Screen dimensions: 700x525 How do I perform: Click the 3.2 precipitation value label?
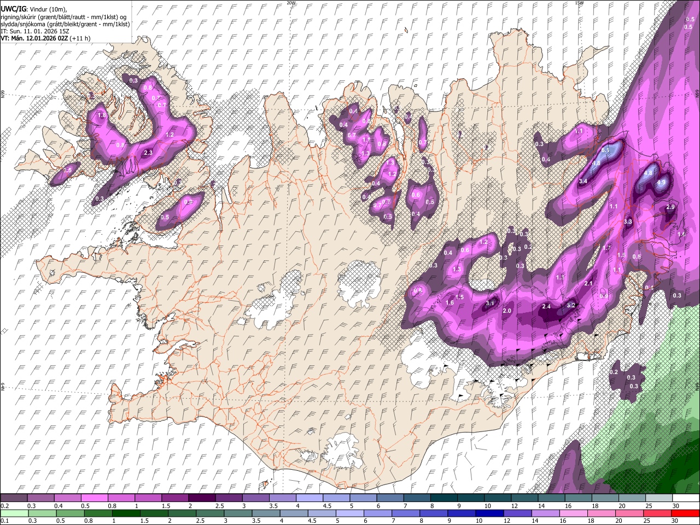pos(571,305)
